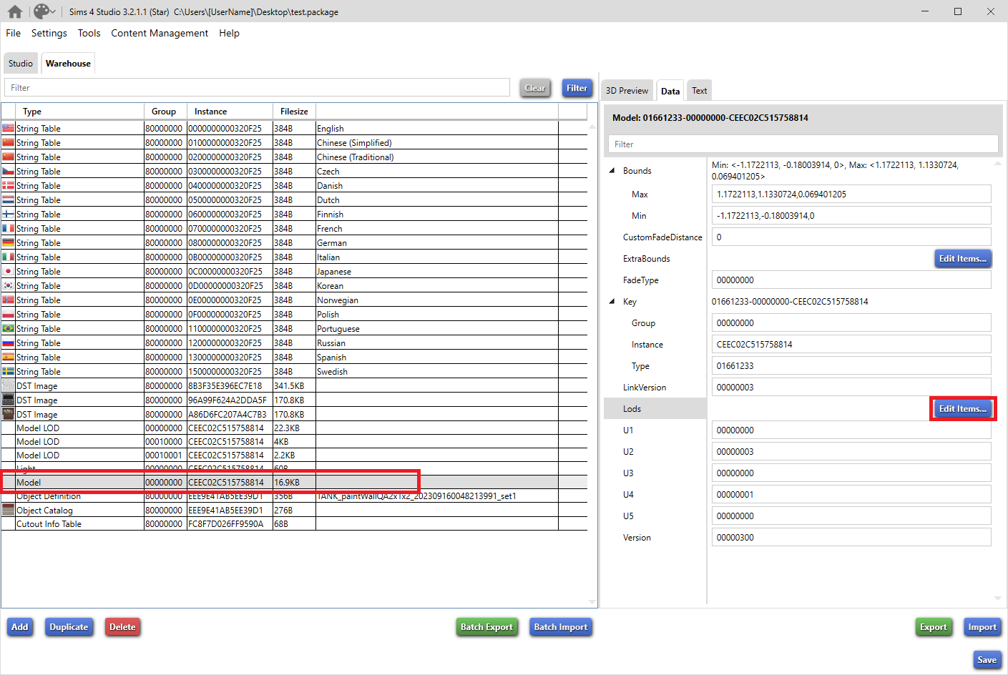Go to the home screen icon
The image size is (1008, 675).
(14, 11)
